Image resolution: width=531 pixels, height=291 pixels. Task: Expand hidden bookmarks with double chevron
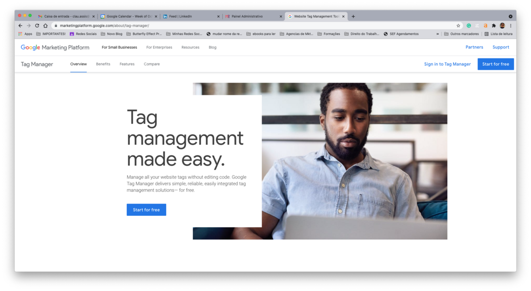438,34
